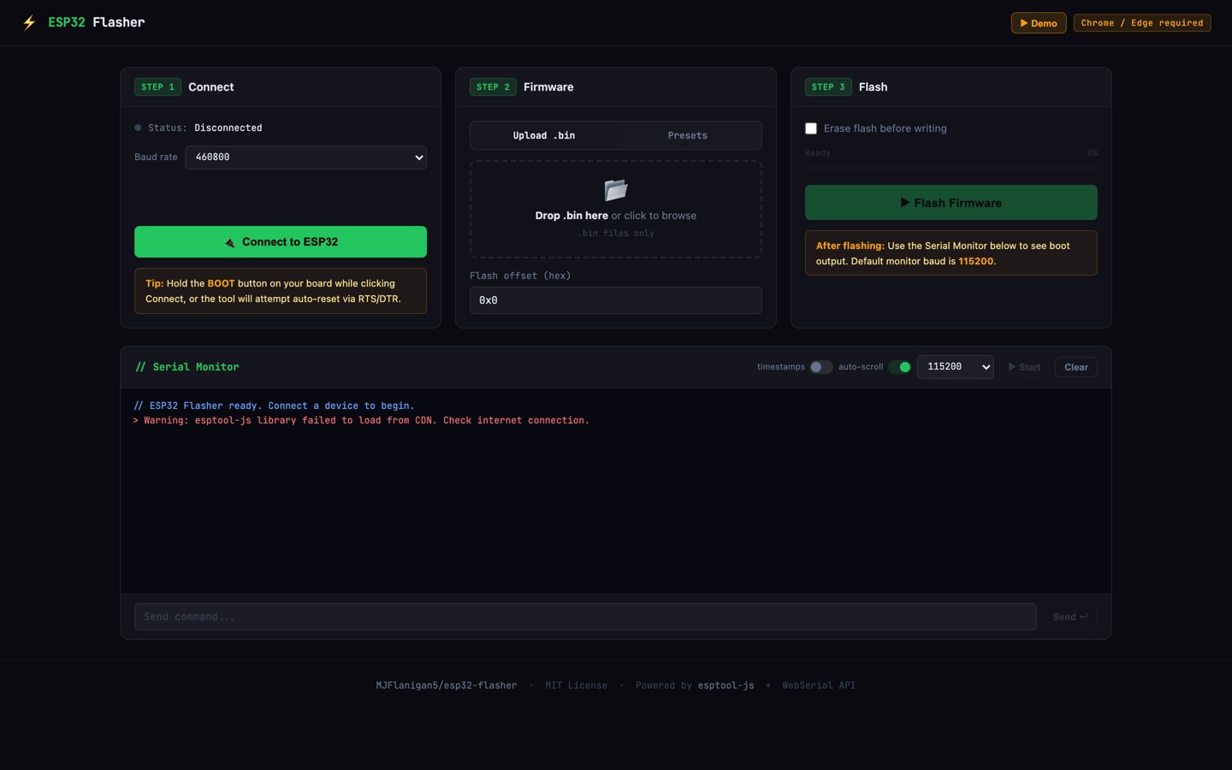Disable the auto-scroll toggle
The width and height of the screenshot is (1232, 770).
pos(900,366)
